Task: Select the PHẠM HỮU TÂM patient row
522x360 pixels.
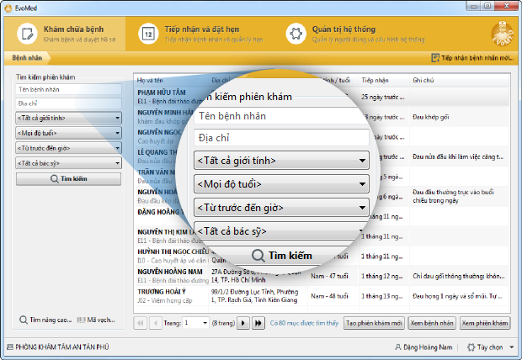Action: click(322, 97)
